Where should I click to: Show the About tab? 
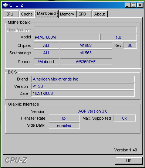pos(100,14)
